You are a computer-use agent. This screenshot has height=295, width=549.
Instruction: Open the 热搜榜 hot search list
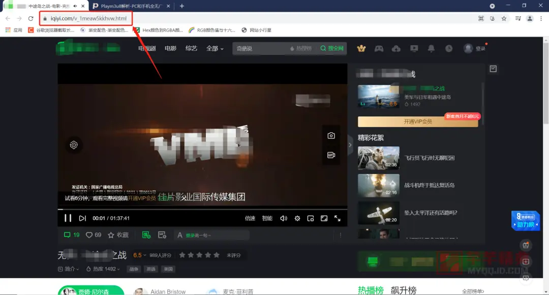(301, 48)
